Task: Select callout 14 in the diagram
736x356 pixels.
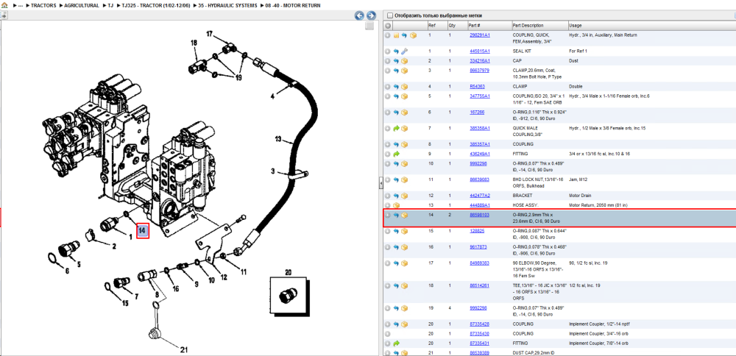Action: click(x=143, y=230)
